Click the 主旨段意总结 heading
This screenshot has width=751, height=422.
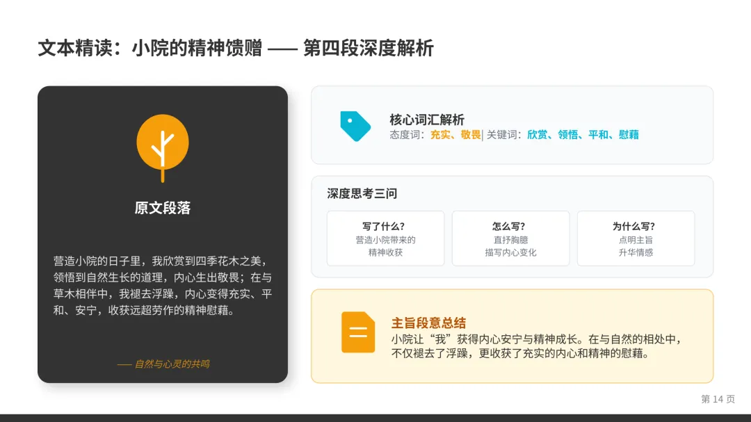[x=429, y=323]
